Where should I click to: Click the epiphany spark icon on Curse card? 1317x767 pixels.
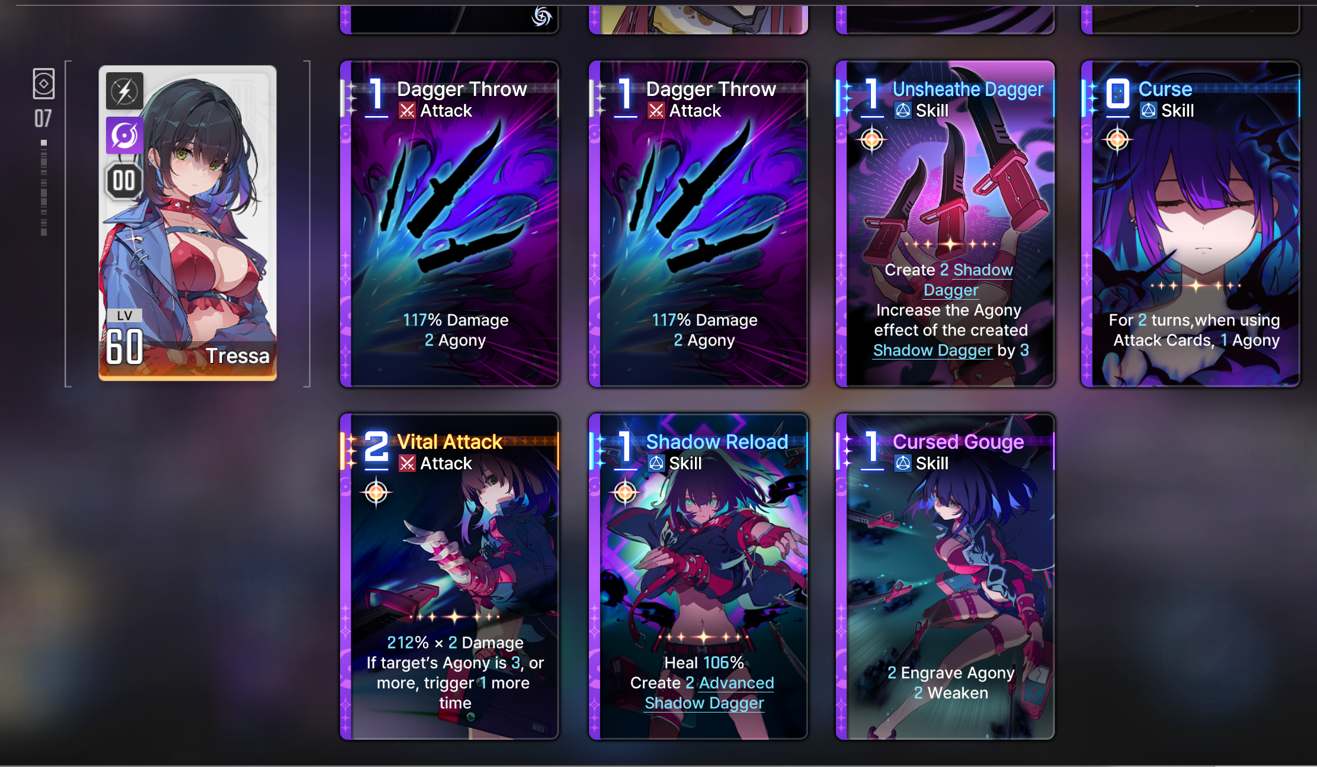[x=1117, y=140]
